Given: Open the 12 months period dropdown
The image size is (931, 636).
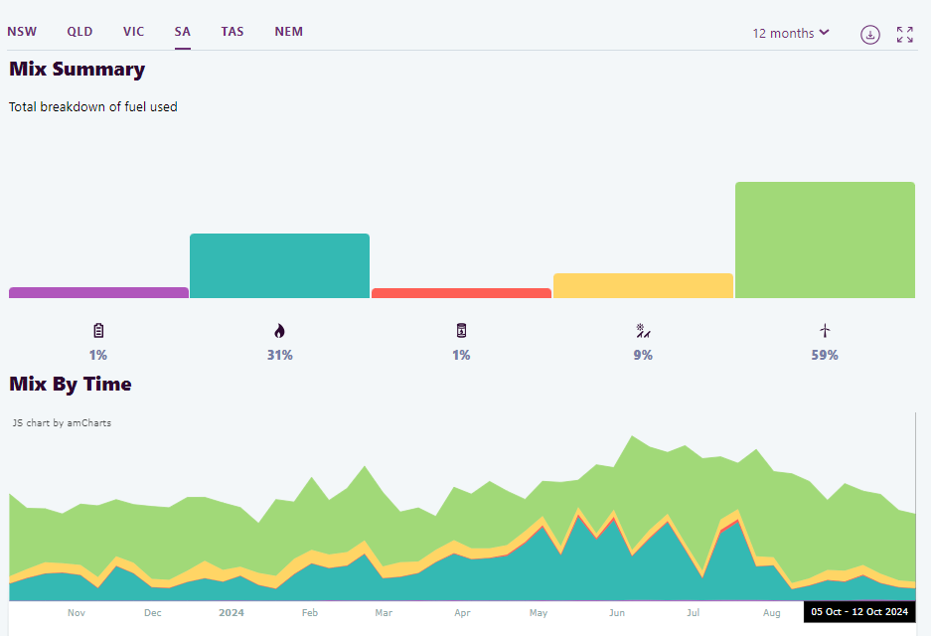Looking at the screenshot, I should [x=790, y=34].
